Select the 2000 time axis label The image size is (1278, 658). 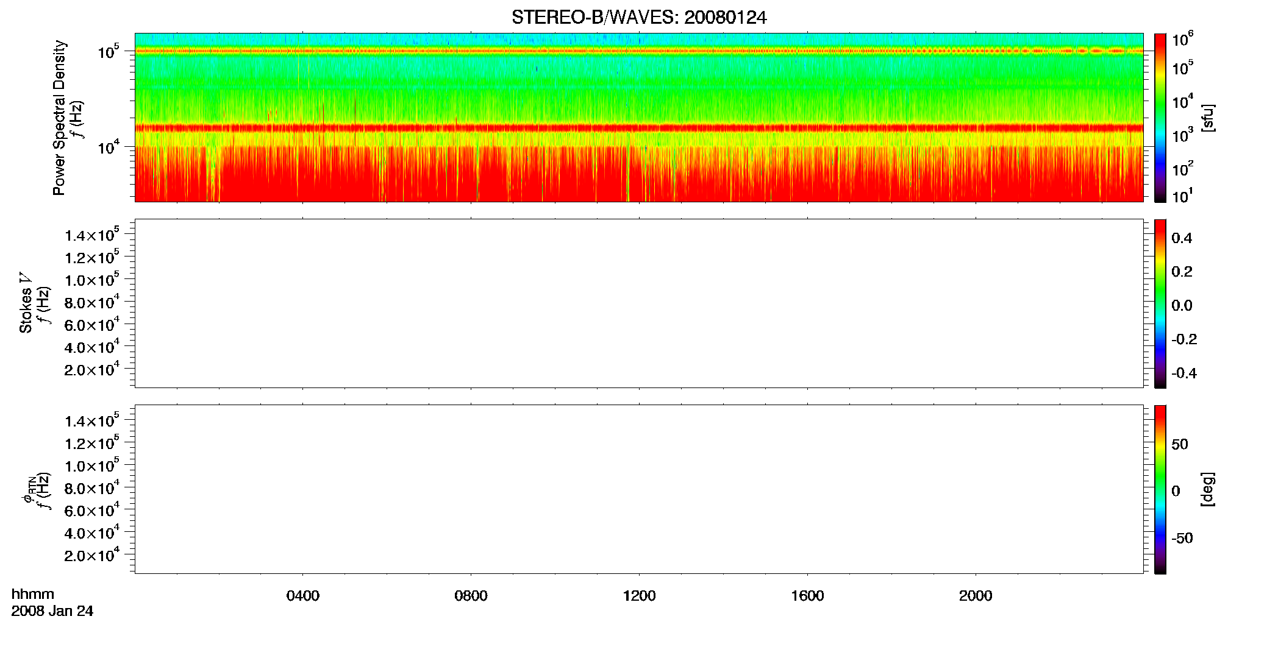click(x=976, y=596)
